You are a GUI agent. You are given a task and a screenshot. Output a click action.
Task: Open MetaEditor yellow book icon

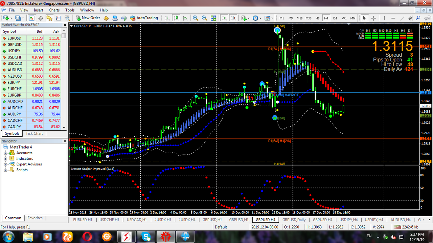tap(106, 18)
